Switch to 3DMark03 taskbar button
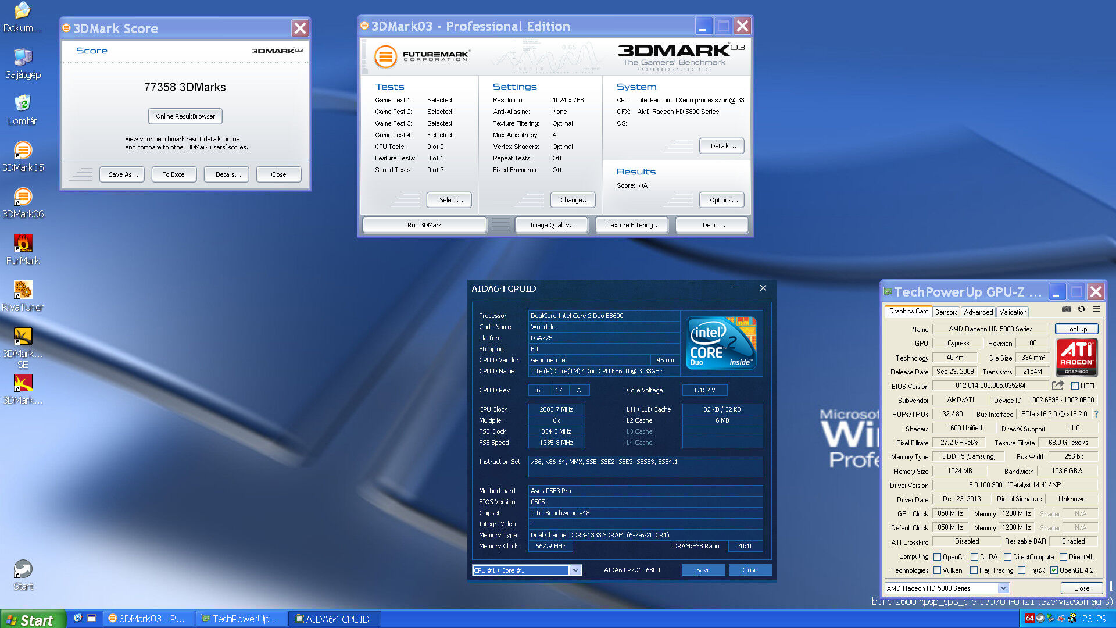Viewport: 1116px width, 628px height. point(148,619)
